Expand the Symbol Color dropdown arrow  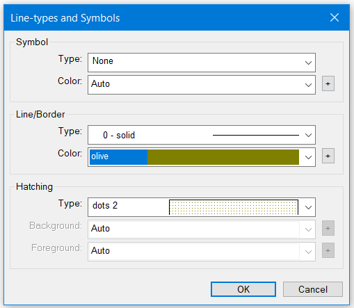(308, 85)
